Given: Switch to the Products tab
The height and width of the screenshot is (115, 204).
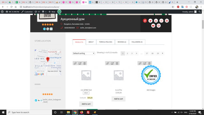Looking at the screenshot, I should [79, 42].
